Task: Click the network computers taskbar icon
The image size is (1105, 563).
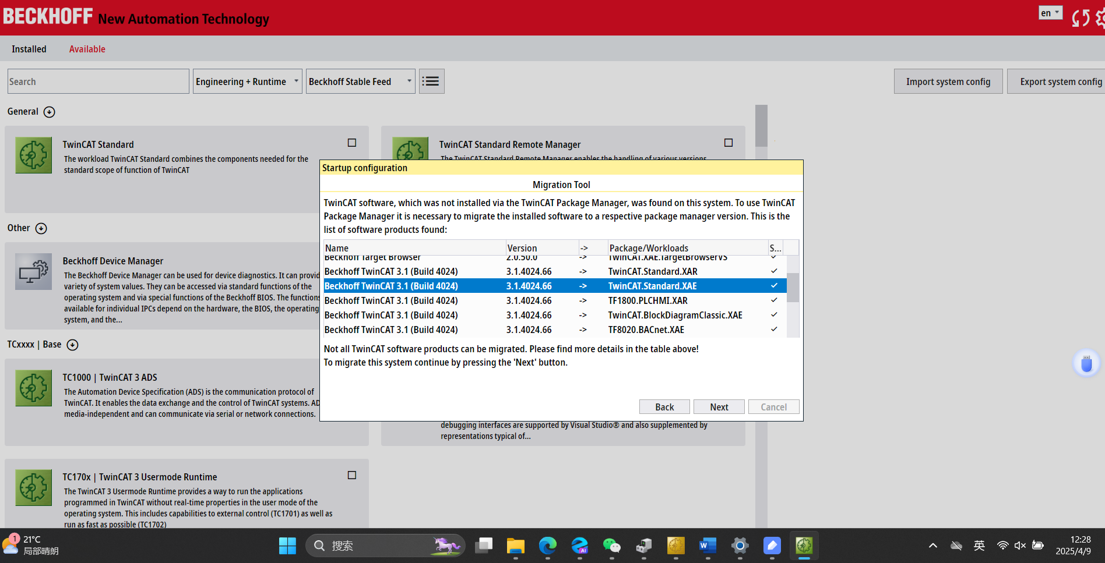Action: click(x=644, y=546)
